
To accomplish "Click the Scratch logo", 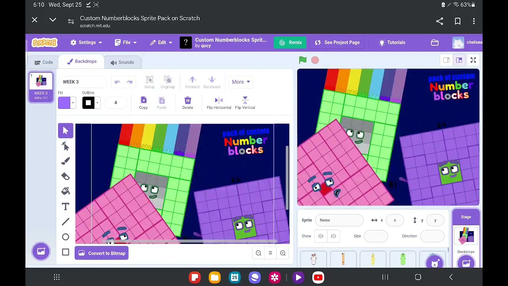I will (x=44, y=43).
